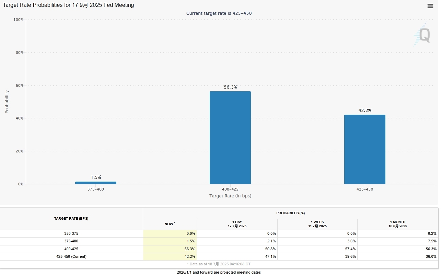Click the x-axis category label 375-400

tap(96, 189)
